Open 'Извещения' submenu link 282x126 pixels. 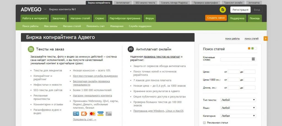117,26
